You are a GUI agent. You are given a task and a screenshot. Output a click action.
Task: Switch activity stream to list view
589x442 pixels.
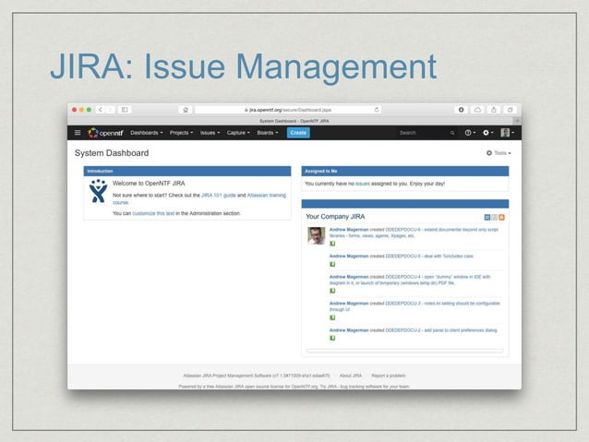point(494,217)
